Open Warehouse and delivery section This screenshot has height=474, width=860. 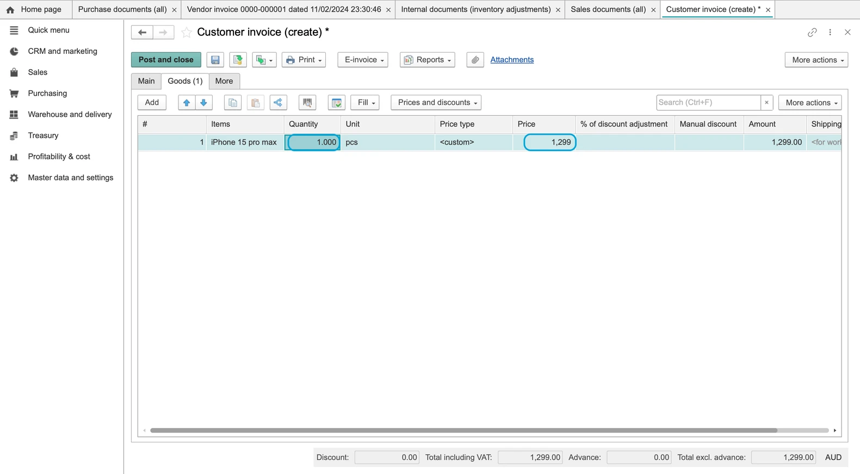[x=70, y=114]
